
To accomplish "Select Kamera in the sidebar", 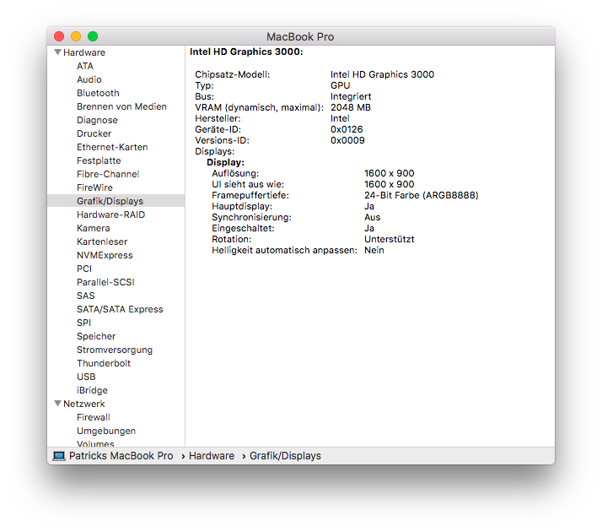I will click(x=94, y=228).
